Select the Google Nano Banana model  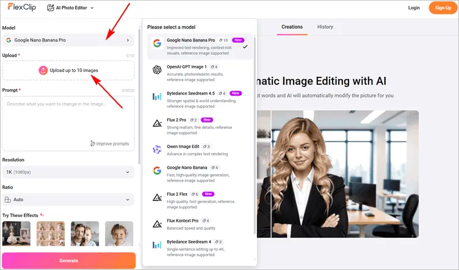point(200,174)
